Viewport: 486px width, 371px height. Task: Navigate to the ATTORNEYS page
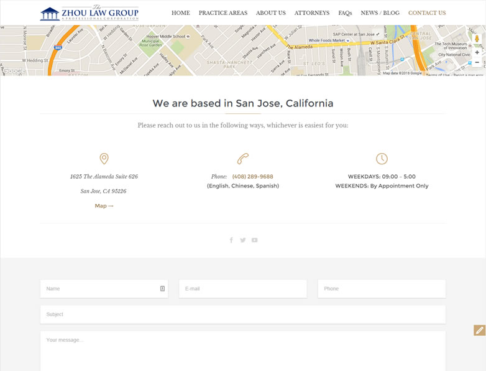[x=312, y=13]
